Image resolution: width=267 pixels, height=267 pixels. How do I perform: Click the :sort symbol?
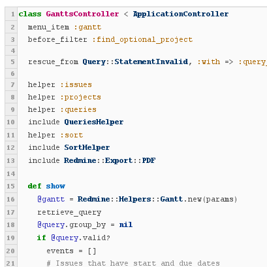(x=71, y=135)
